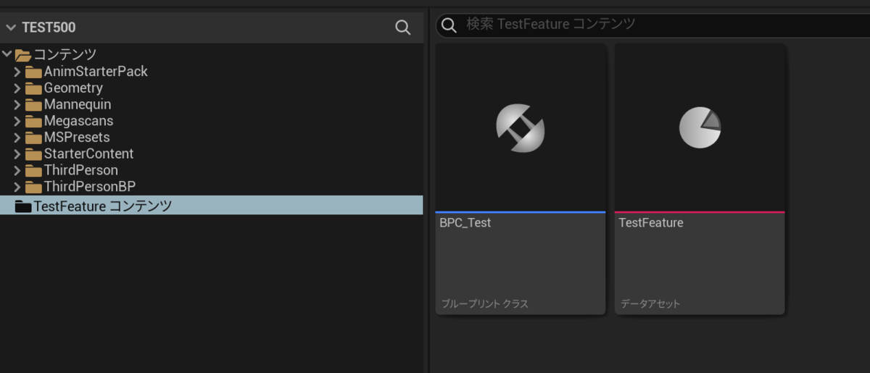Select the コンテンツ root folder icon

tap(23, 55)
